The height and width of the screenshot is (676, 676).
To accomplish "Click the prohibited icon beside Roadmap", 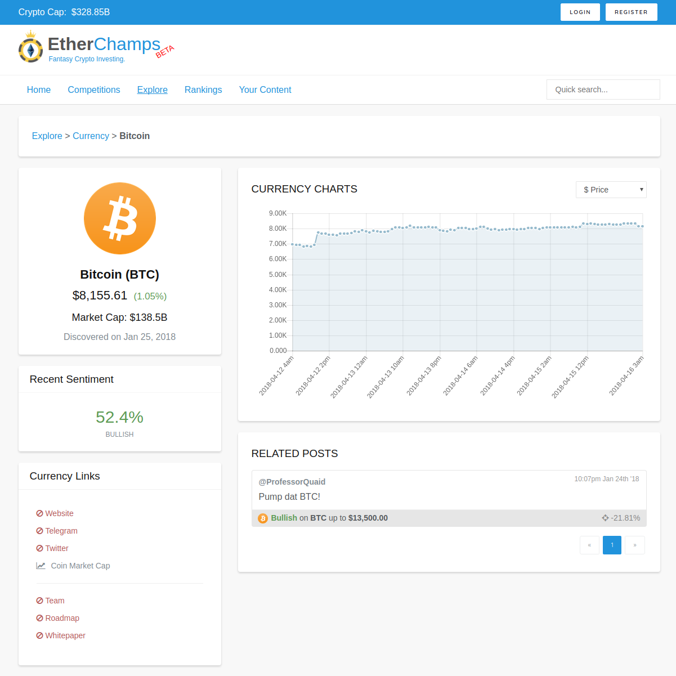I will (39, 618).
